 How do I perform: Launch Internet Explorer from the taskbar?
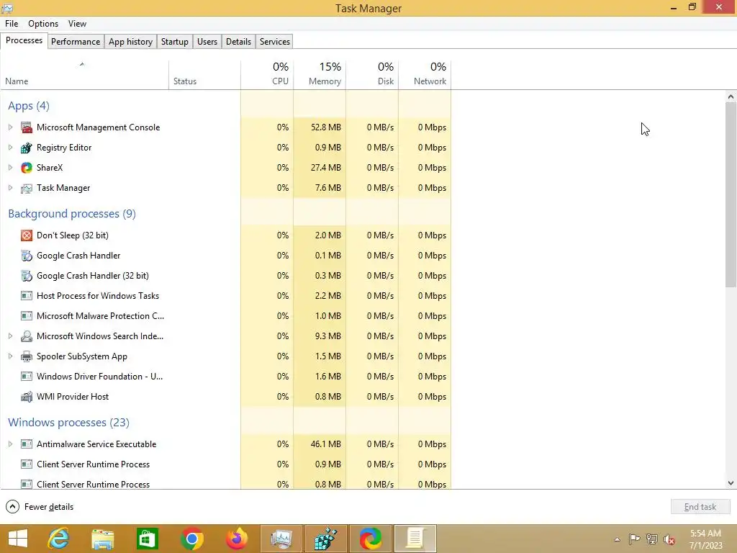tap(58, 539)
